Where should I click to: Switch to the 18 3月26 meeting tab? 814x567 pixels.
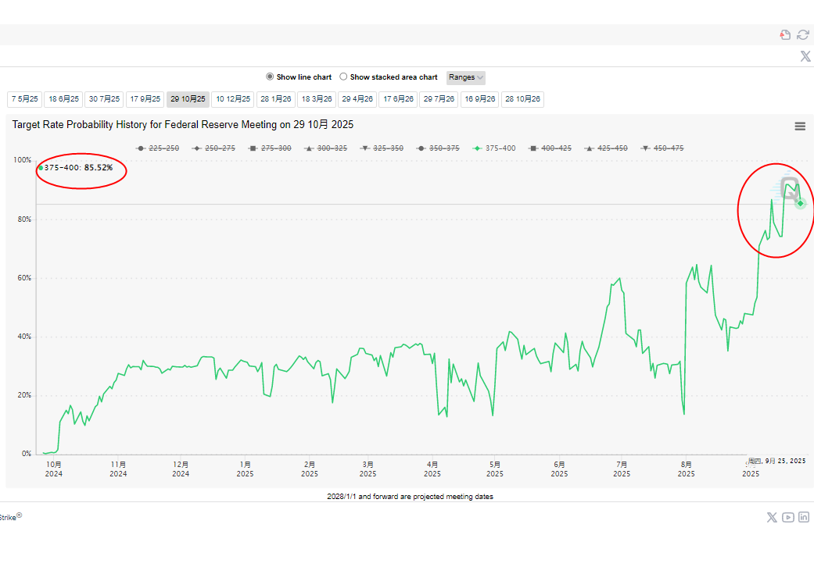coord(317,99)
